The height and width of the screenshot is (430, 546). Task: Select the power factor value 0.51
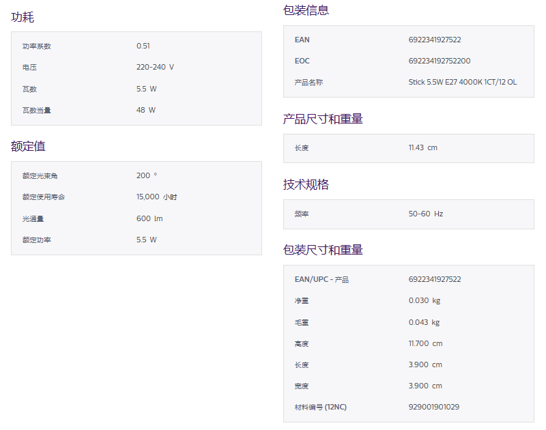(143, 46)
